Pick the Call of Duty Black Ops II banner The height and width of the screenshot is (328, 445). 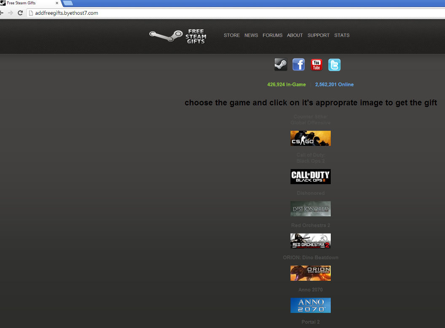pyautogui.click(x=311, y=177)
